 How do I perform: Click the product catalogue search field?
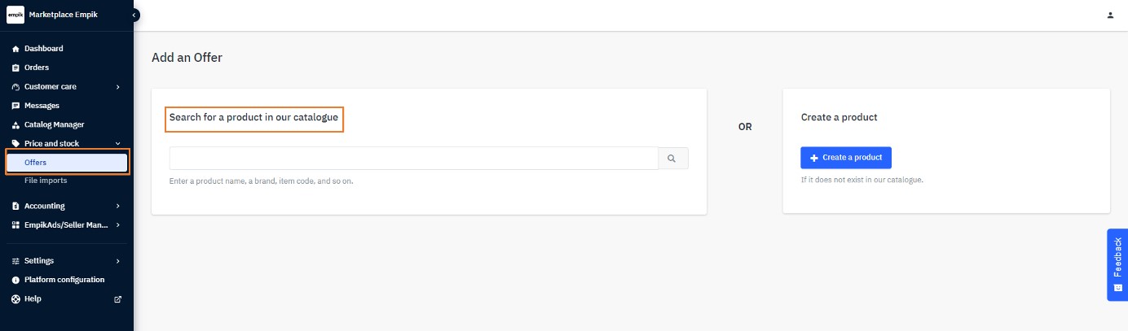(413, 159)
